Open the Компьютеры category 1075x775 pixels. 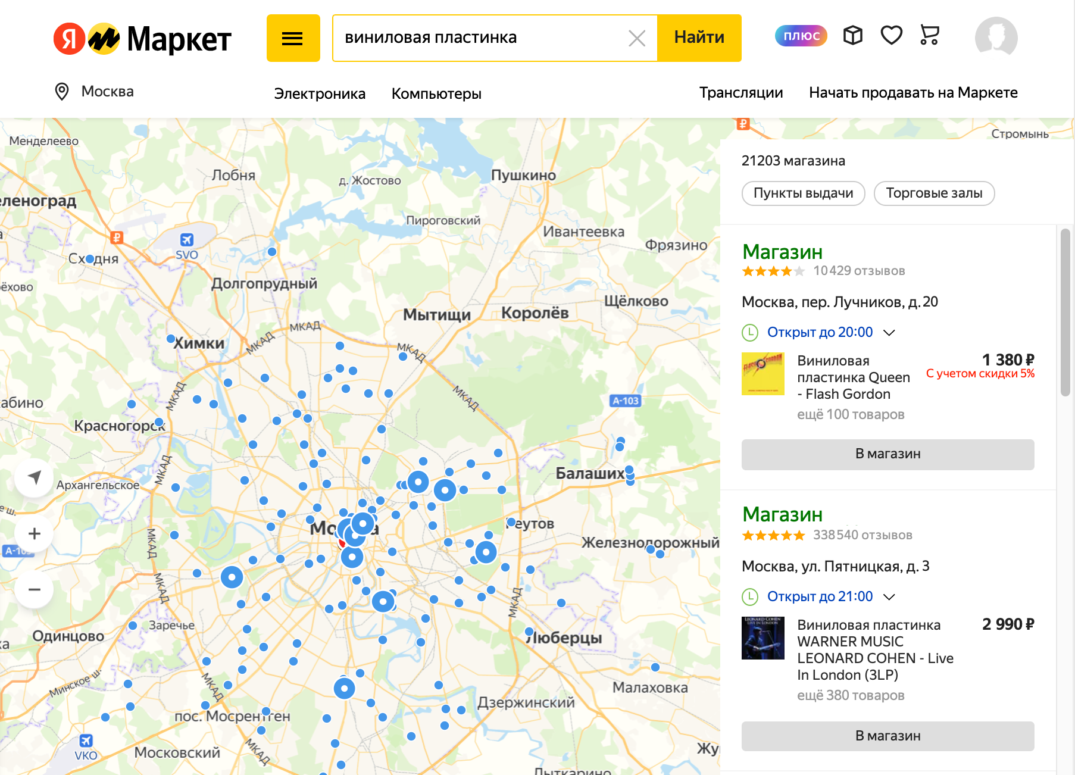tap(436, 93)
